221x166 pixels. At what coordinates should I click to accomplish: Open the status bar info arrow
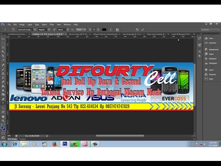pos(47,136)
